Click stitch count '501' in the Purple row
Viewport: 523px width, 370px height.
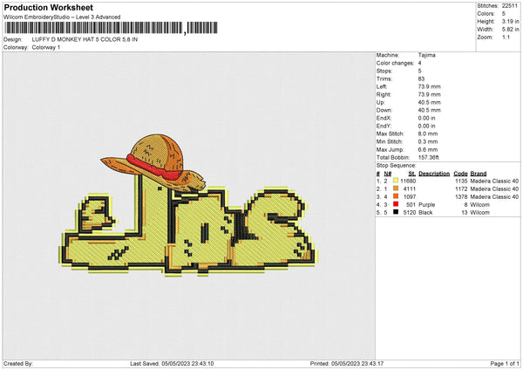coord(411,204)
